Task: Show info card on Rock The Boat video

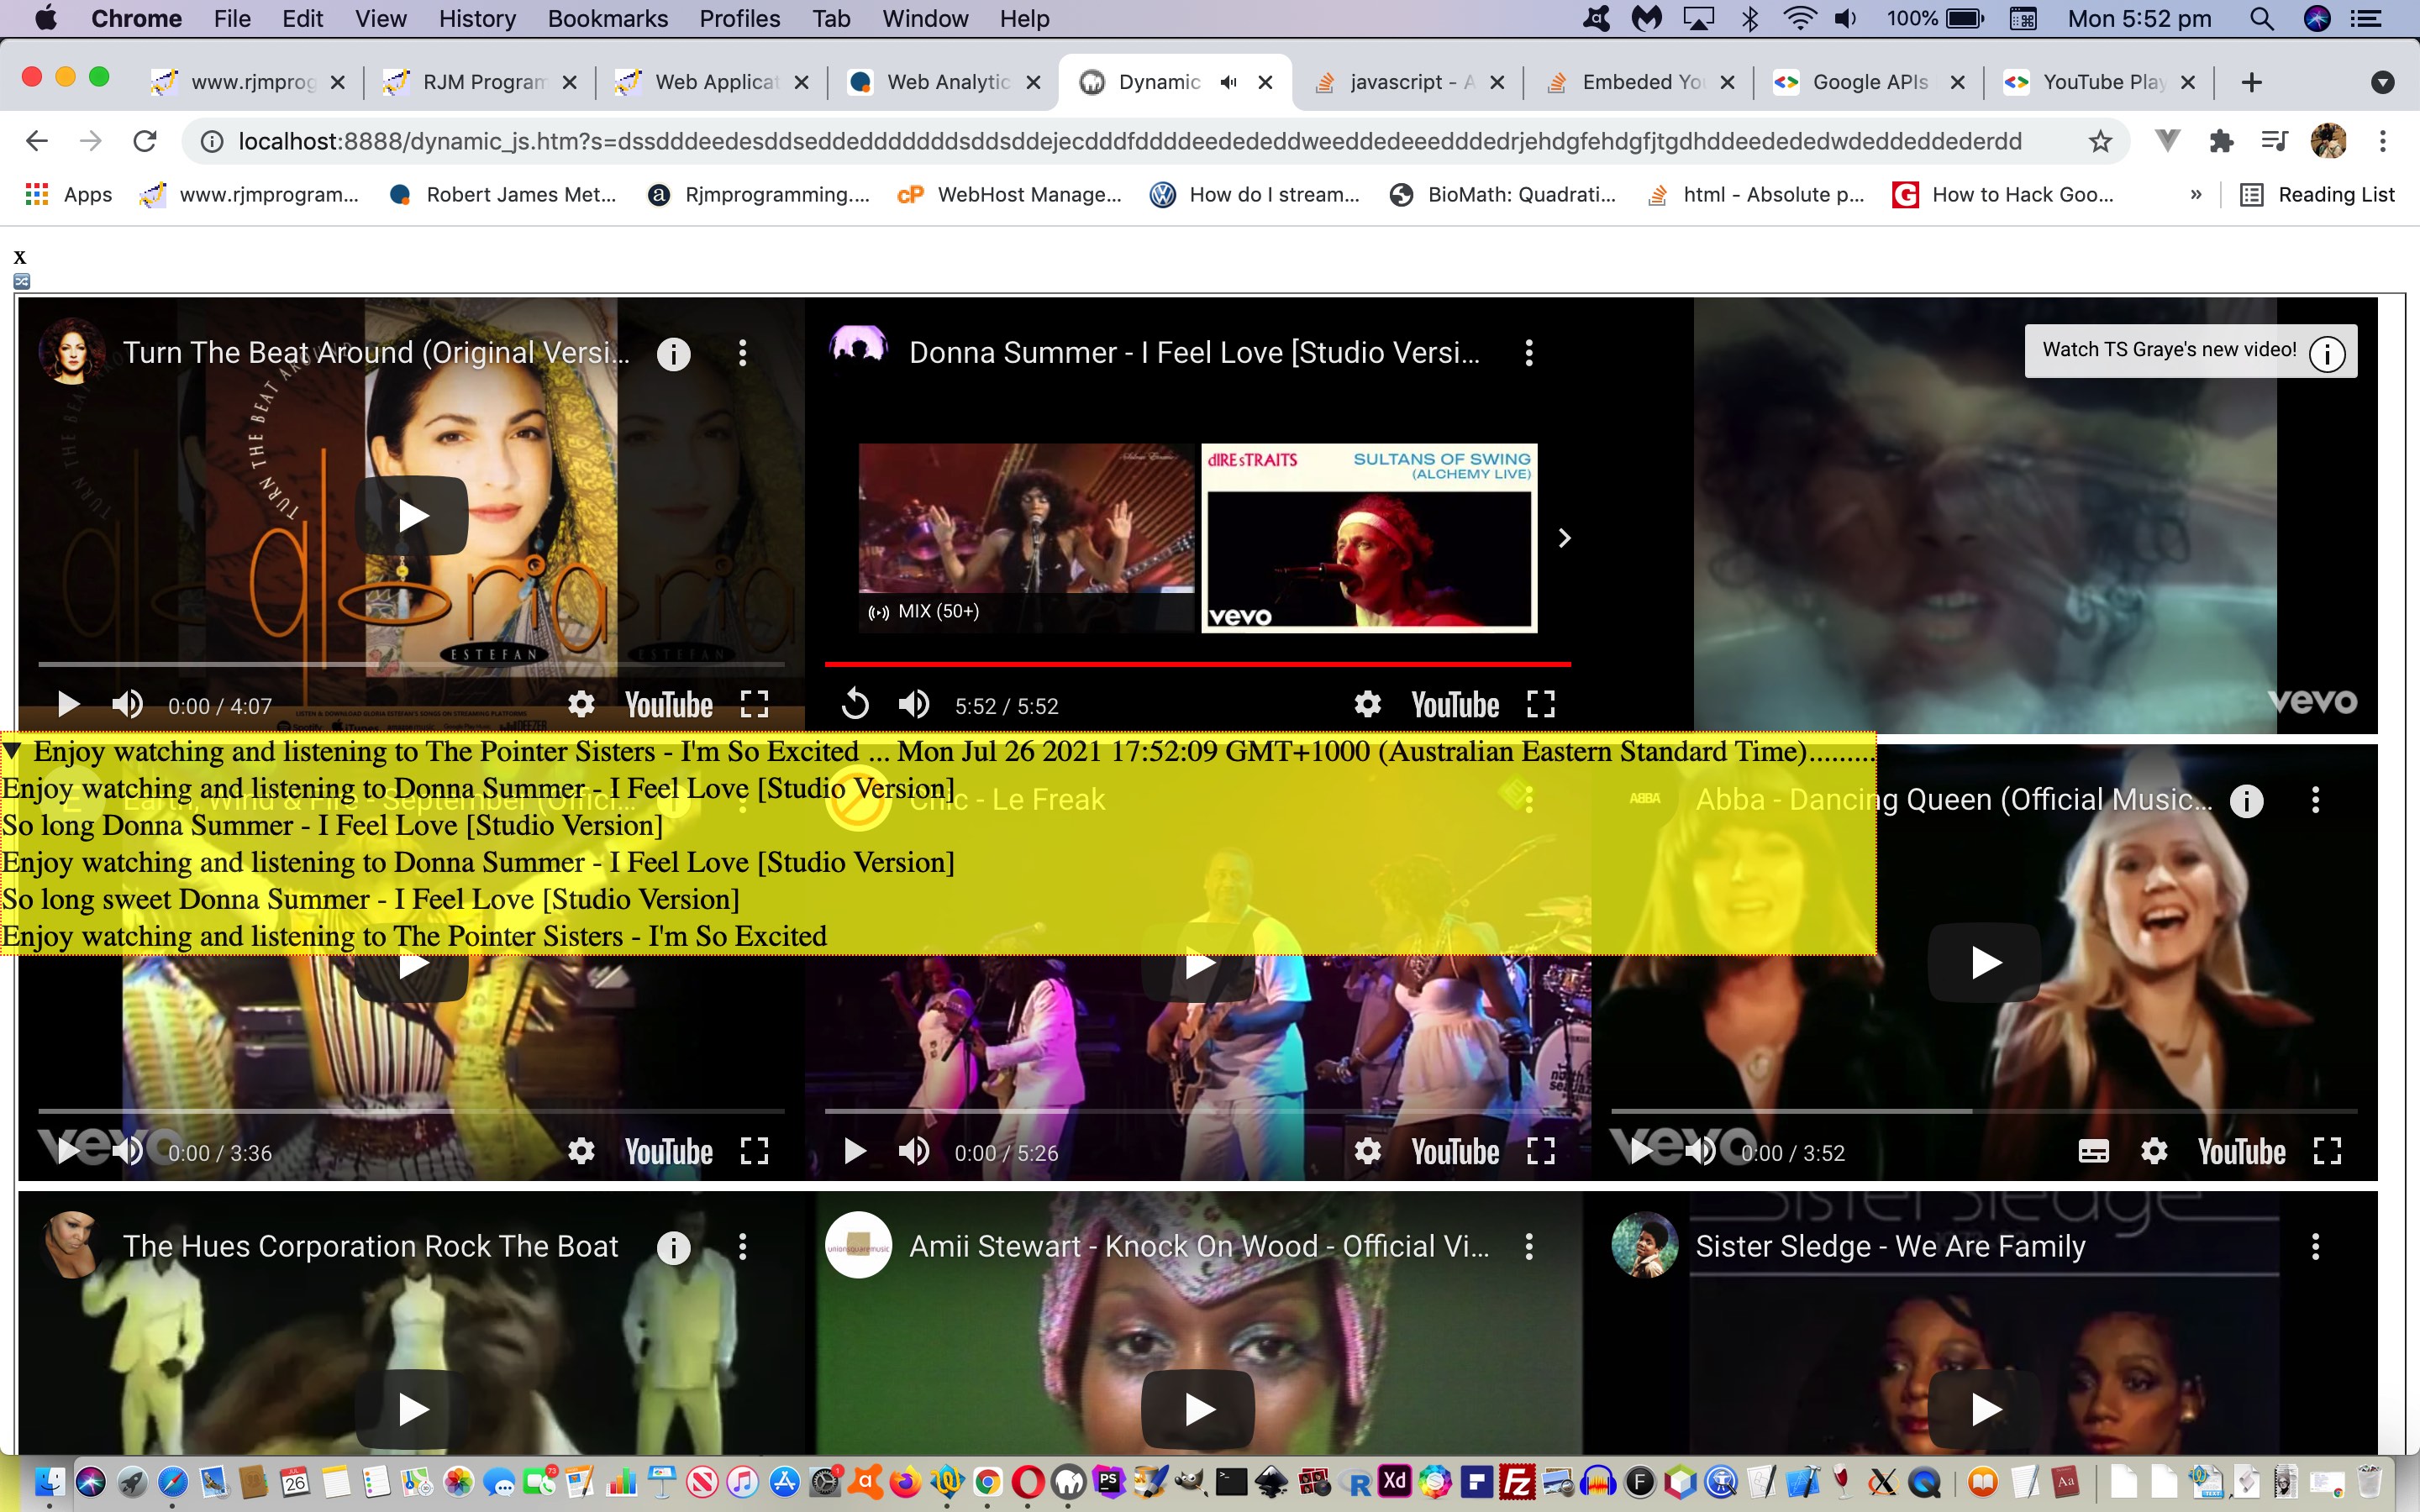Action: tap(674, 1247)
